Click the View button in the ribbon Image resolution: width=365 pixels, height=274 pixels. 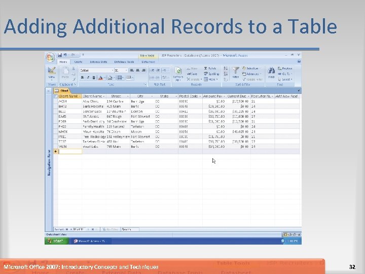[51, 73]
